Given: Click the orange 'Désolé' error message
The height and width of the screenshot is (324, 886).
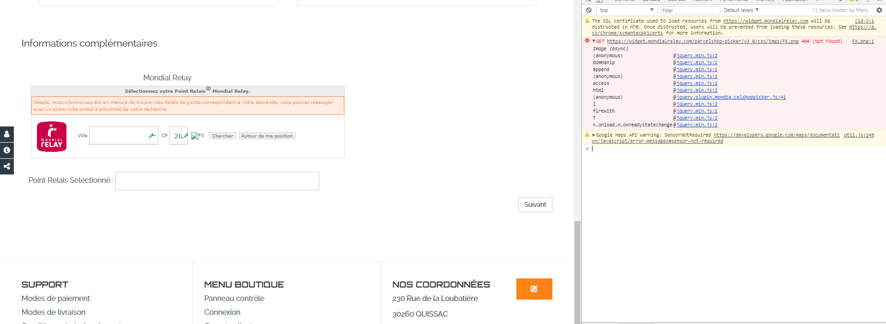Looking at the screenshot, I should tap(188, 106).
